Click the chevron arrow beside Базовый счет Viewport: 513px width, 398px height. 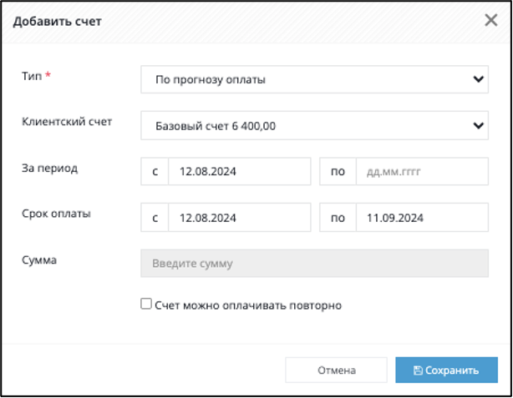tap(478, 125)
